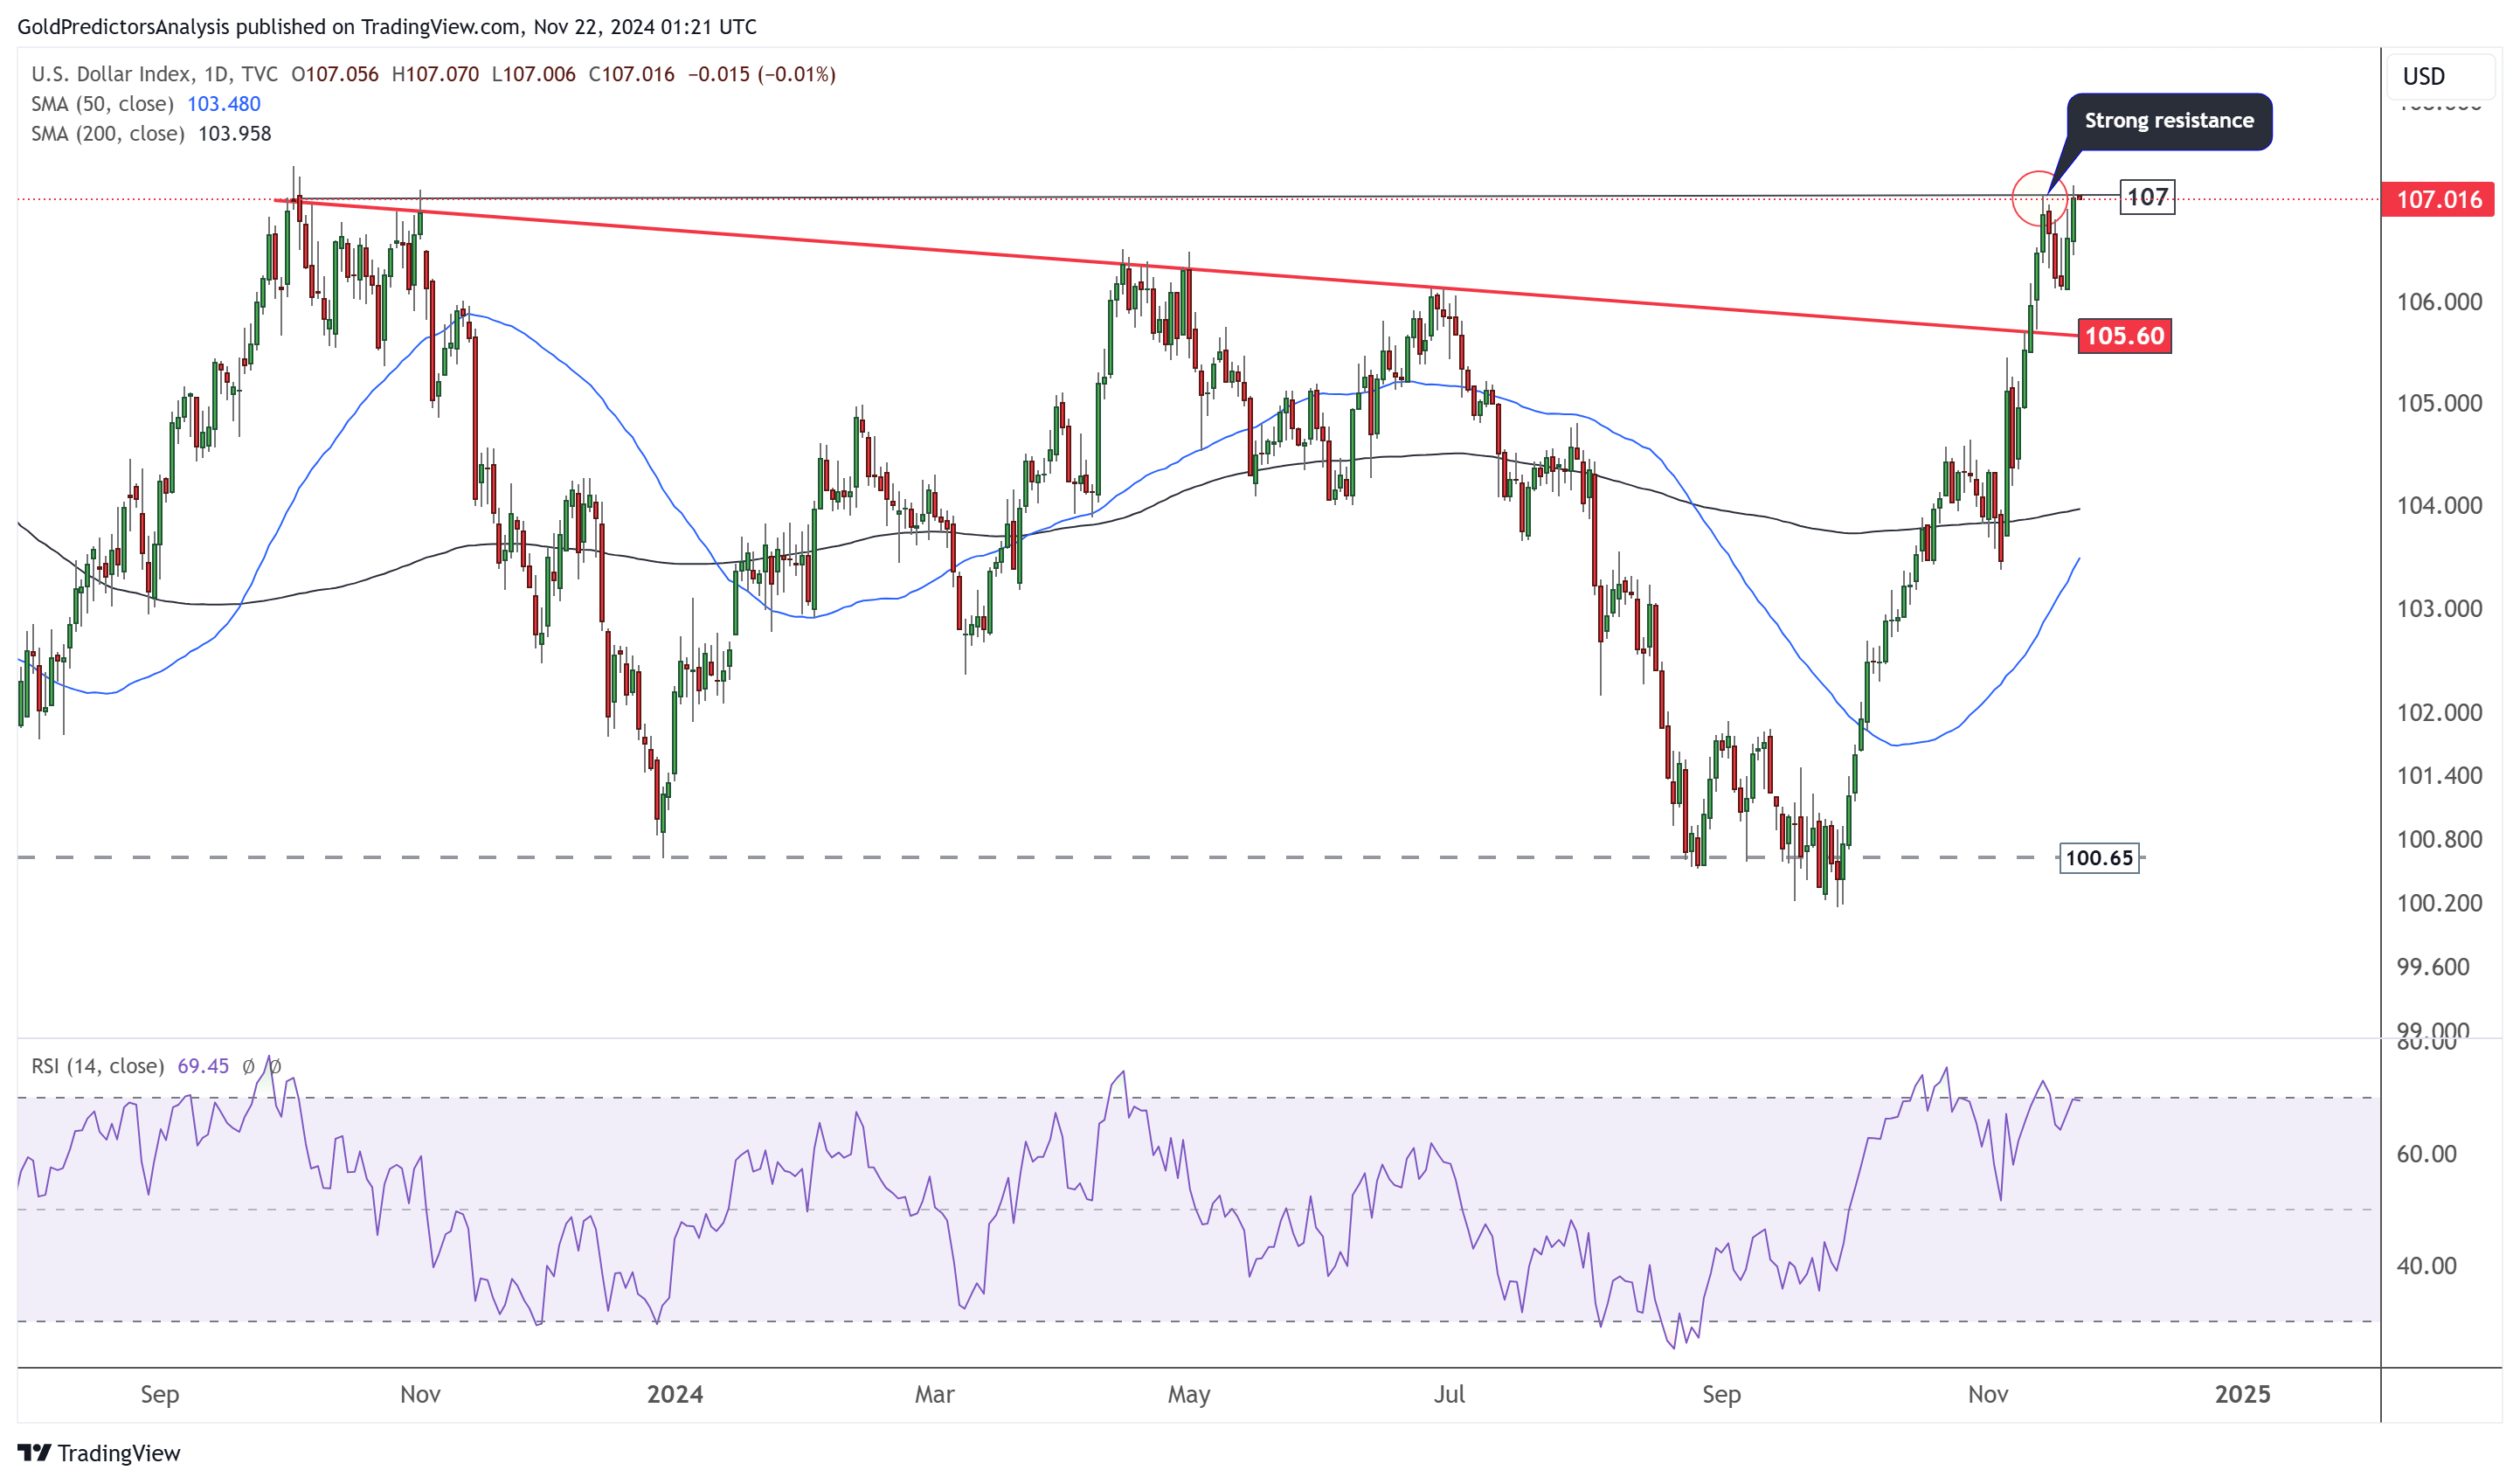
Task: Click the 2025 label on time axis
Action: click(2242, 1394)
